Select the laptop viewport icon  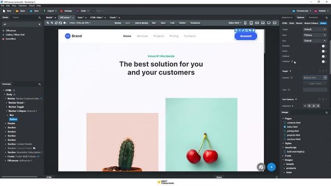click(263, 23)
